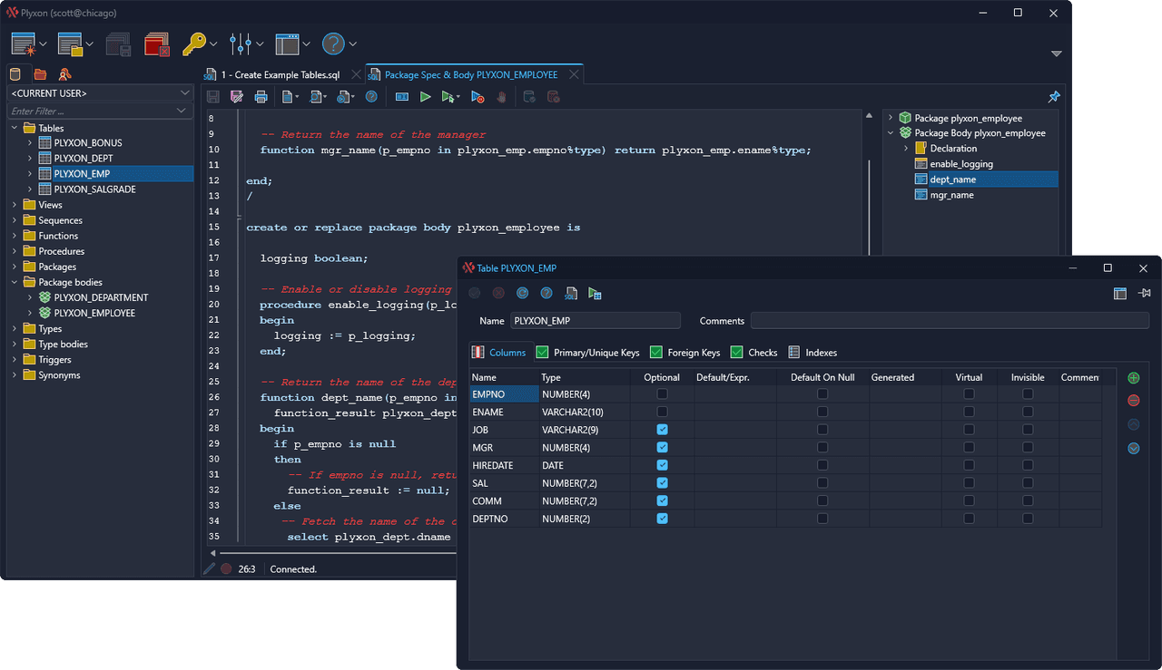
Task: Toggle Optional checkbox for EMPNO
Action: (662, 393)
